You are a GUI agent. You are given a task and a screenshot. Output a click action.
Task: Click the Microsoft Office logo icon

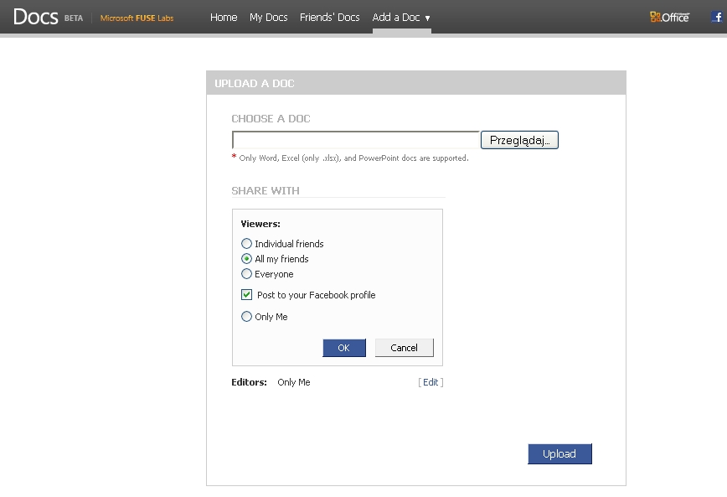669,17
